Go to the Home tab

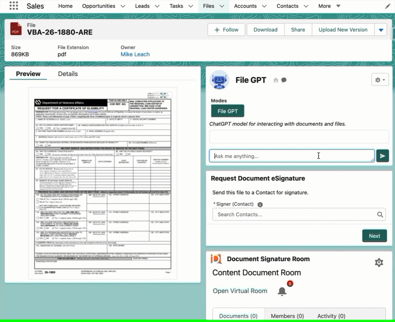point(65,6)
